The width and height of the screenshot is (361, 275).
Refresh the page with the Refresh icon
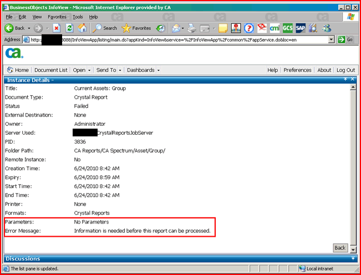pyautogui.click(x=69, y=28)
